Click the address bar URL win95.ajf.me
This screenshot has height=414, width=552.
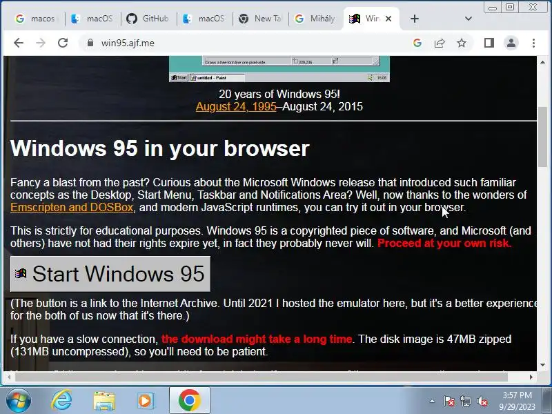128,43
